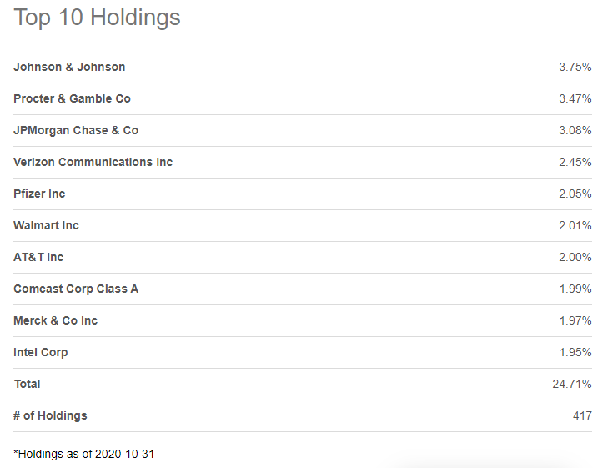The image size is (603, 468).
Task: Click the 3.08% JPMorgan Chase percentage
Action: (575, 130)
